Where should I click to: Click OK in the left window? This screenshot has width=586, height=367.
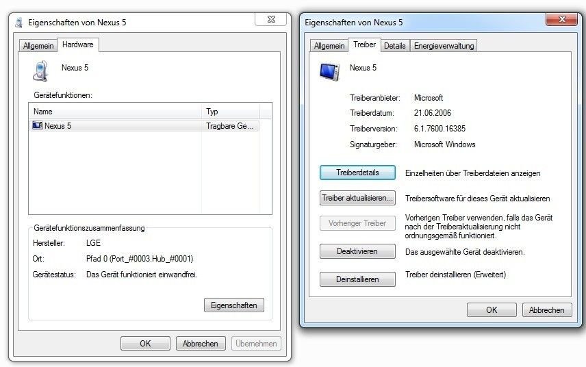point(145,344)
